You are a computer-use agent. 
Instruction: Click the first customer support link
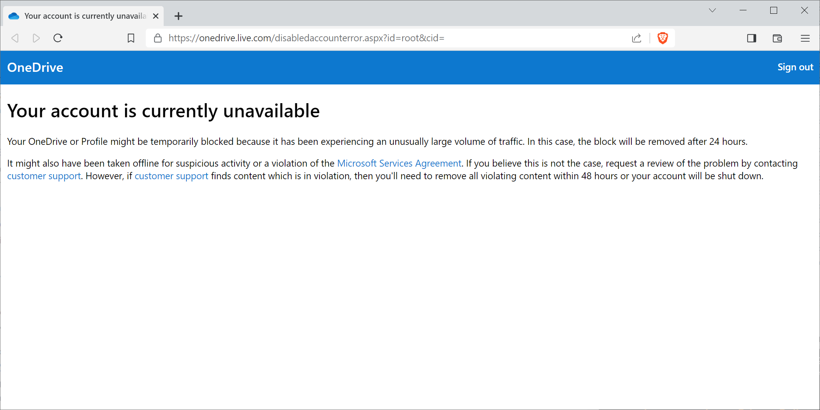coord(44,176)
